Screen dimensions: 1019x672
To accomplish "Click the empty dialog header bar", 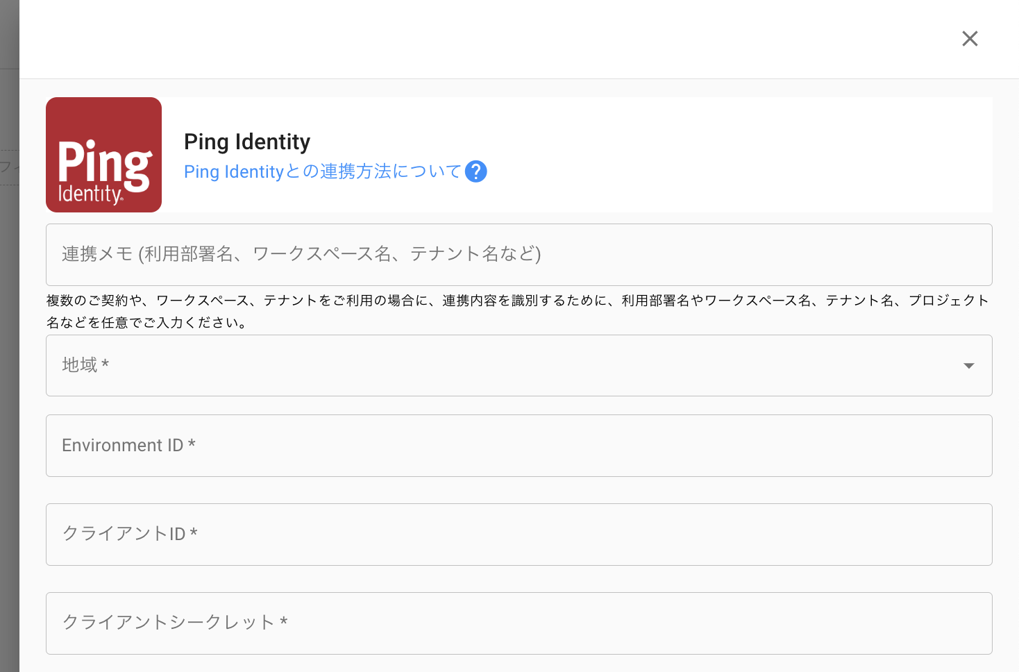I will (486, 39).
